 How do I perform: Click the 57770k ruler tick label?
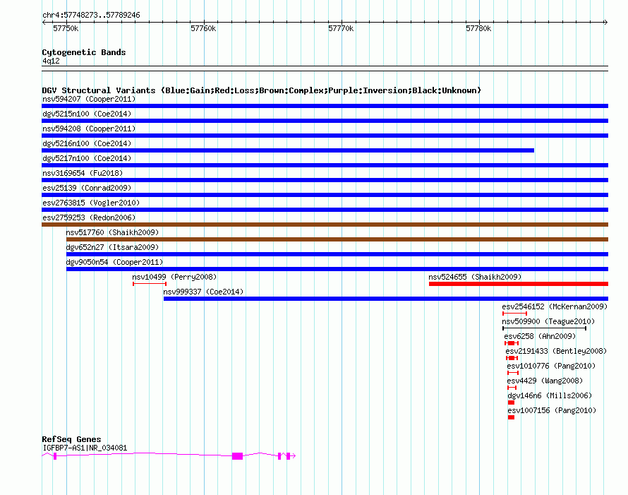341,28
